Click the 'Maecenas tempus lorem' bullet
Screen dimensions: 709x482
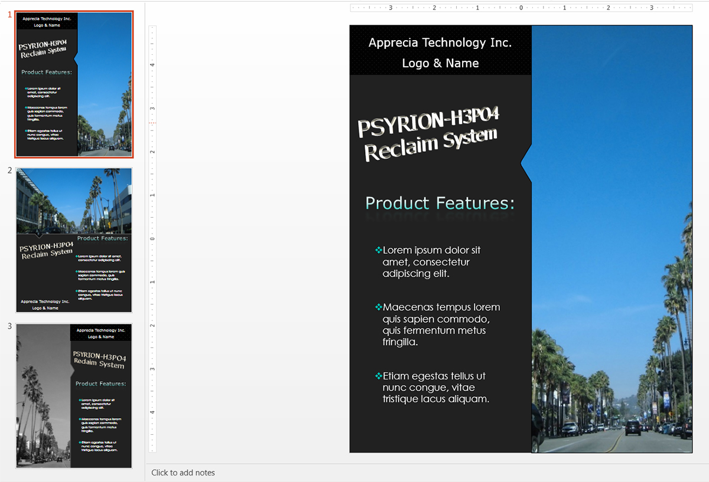point(438,324)
